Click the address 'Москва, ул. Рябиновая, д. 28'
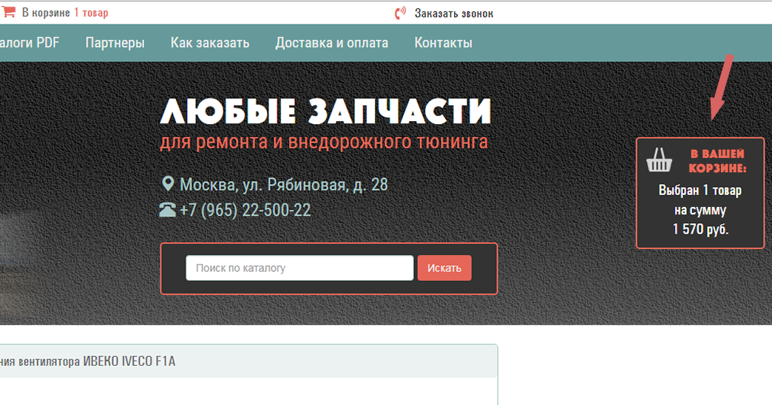Image resolution: width=772 pixels, height=405 pixels. pos(284,185)
